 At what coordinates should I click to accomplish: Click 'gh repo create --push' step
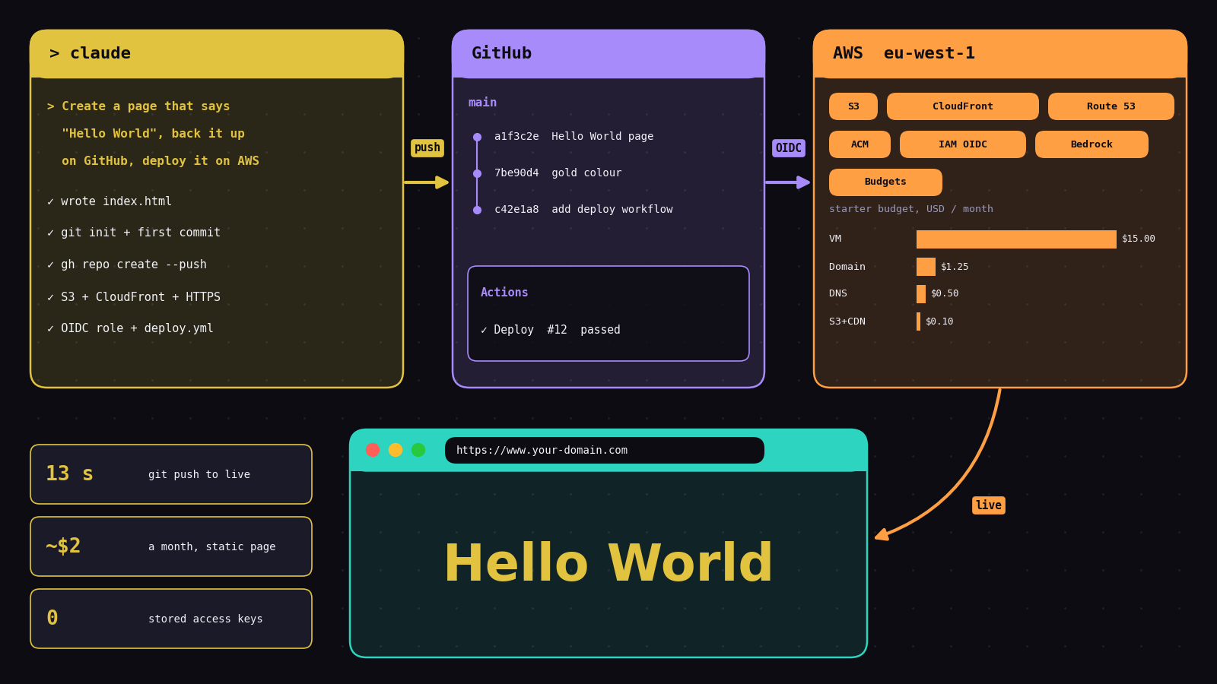click(x=127, y=264)
